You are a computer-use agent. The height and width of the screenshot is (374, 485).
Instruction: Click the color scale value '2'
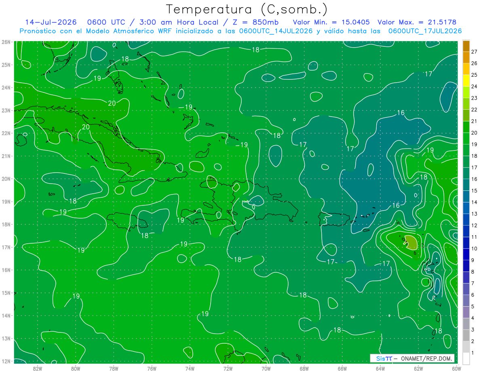coord(472,341)
